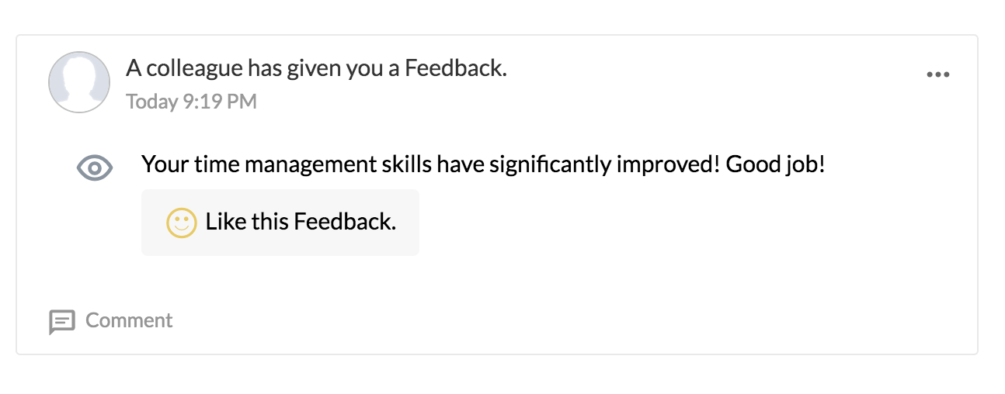Toggle the smiley reaction on this feedback
This screenshot has width=1005, height=394.
click(x=182, y=223)
